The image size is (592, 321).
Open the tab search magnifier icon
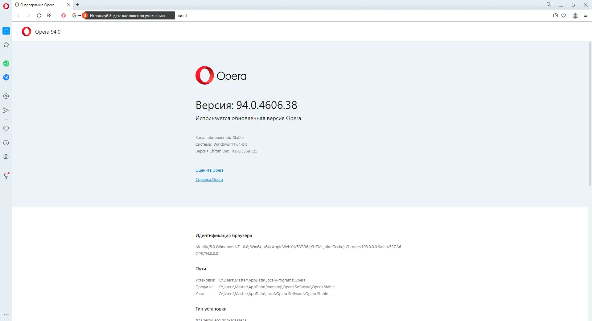click(x=549, y=5)
